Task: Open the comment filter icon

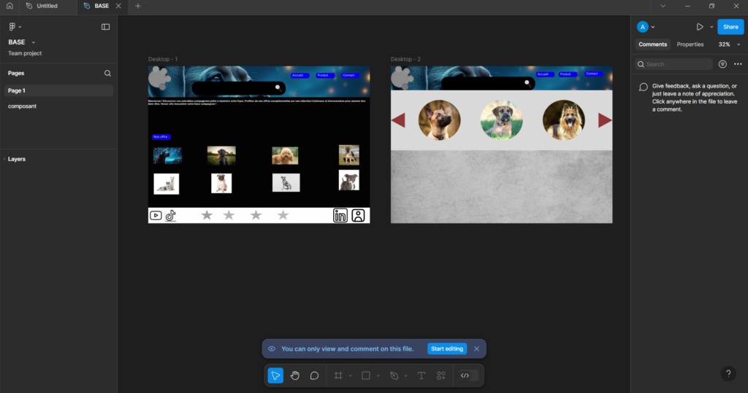Action: point(722,64)
